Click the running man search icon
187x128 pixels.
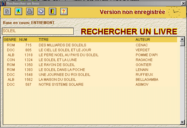click(18, 12)
